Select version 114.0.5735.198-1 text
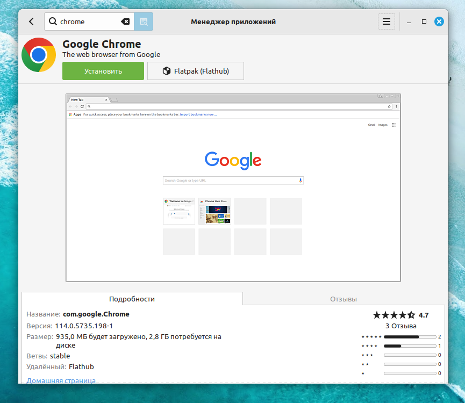Viewport: 465px width, 403px height. coord(84,326)
